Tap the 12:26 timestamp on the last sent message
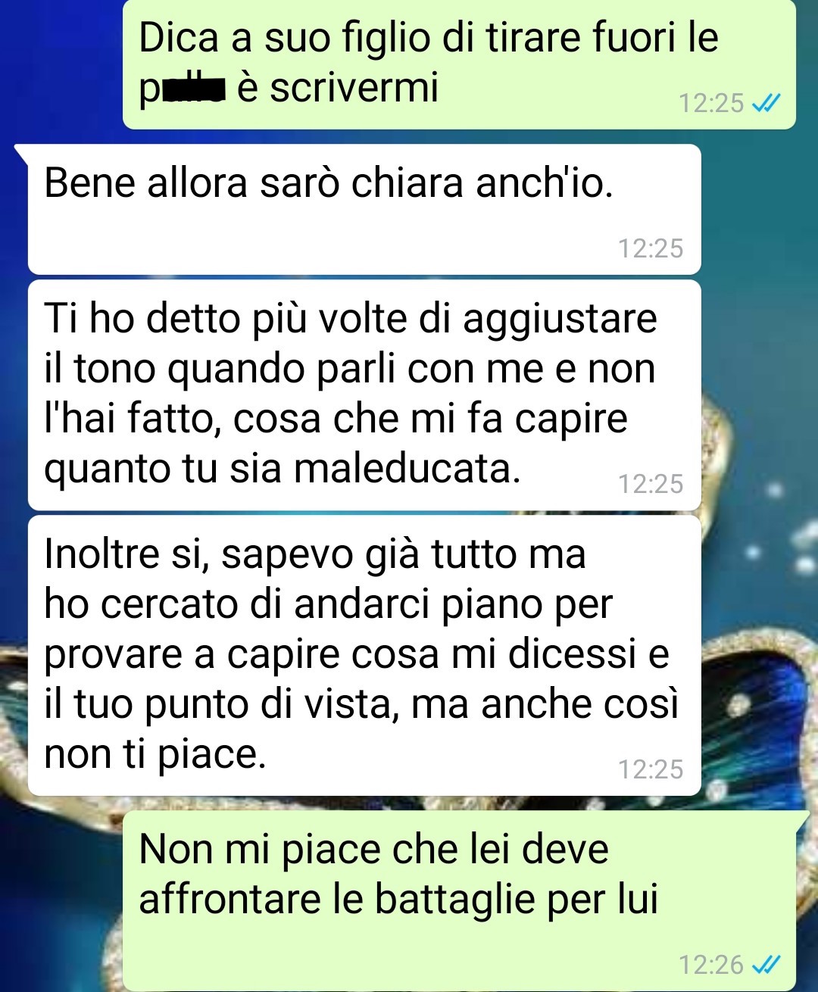Screen dimensions: 818x992 (711, 965)
